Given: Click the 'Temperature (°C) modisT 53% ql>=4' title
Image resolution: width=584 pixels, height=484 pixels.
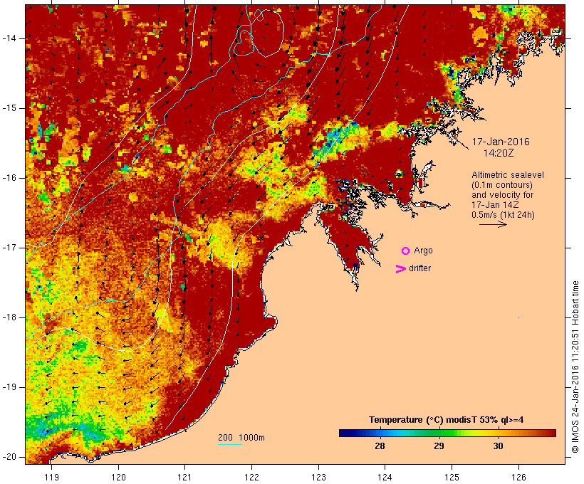Looking at the screenshot, I should click(447, 420).
